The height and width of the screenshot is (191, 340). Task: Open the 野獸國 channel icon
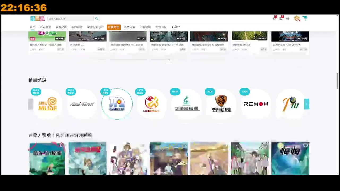[x=221, y=104]
